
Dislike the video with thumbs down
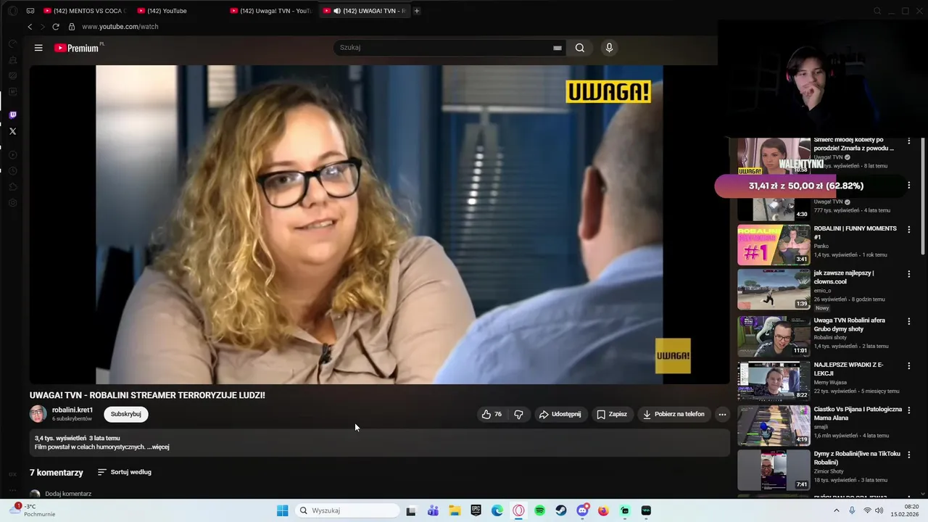(518, 415)
